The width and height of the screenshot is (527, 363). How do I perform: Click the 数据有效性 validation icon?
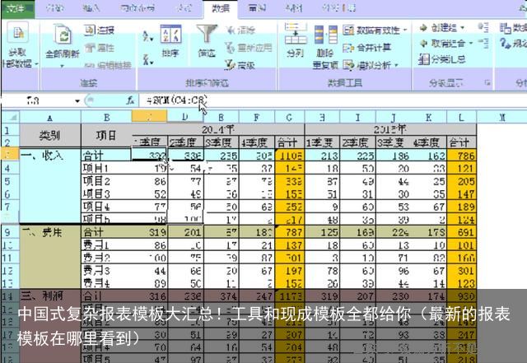coord(348,30)
